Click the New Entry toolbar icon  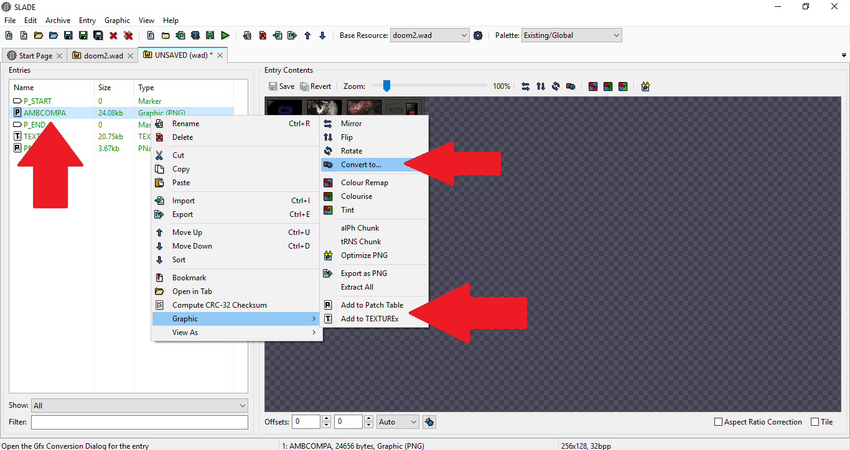tap(151, 35)
